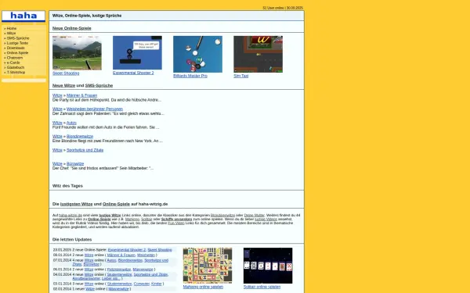Viewport: 470px width, 293px height.
Task: Select Online-Spiele in sidebar menu
Action: [x=17, y=52]
